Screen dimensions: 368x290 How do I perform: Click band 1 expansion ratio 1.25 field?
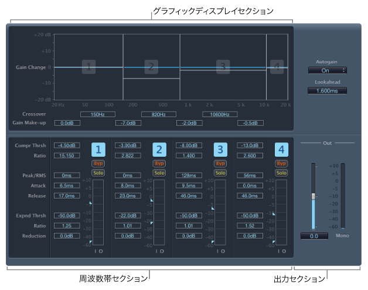pyautogui.click(x=67, y=226)
